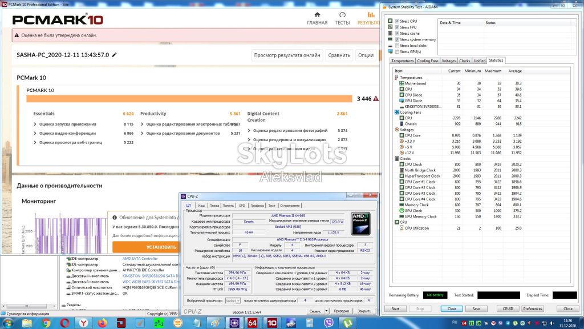Open the Windows Start menu
This screenshot has height=329, width=584.
8,323
